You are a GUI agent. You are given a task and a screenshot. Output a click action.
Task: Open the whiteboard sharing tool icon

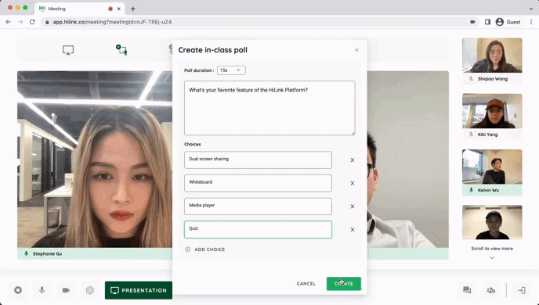[121, 50]
